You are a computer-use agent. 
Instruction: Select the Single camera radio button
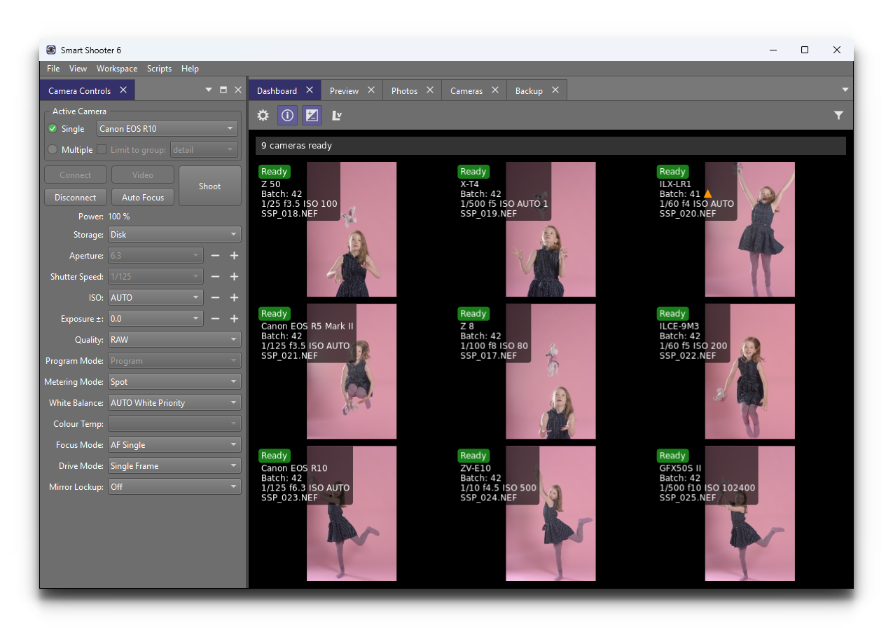pos(53,129)
